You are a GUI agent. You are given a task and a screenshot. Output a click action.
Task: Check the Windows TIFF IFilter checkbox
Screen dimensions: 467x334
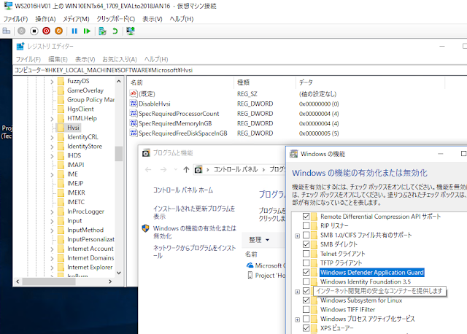tap(306, 310)
